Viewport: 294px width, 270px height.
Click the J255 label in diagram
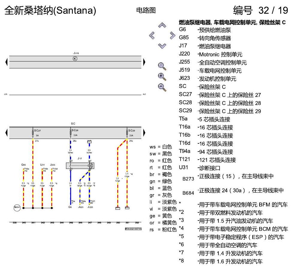53,165
